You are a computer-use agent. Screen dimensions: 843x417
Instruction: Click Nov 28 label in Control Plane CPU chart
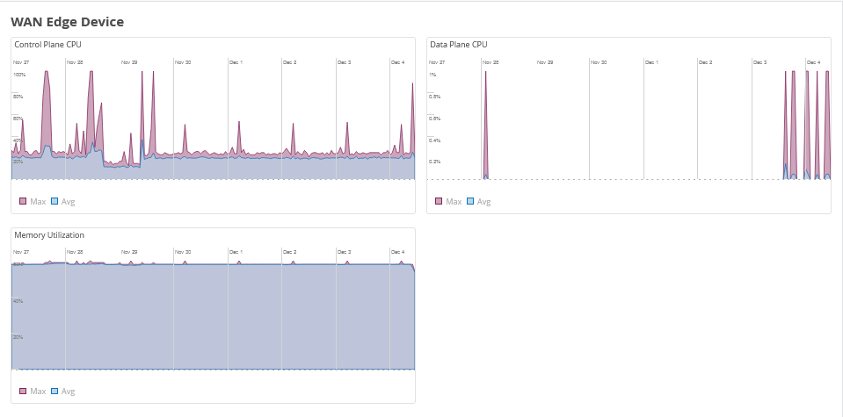[x=75, y=62]
